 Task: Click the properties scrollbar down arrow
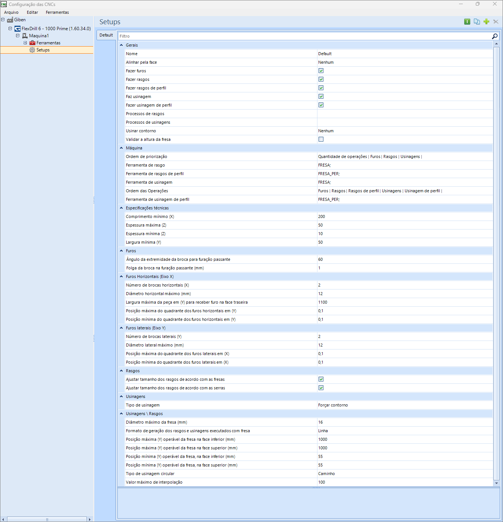[496, 483]
